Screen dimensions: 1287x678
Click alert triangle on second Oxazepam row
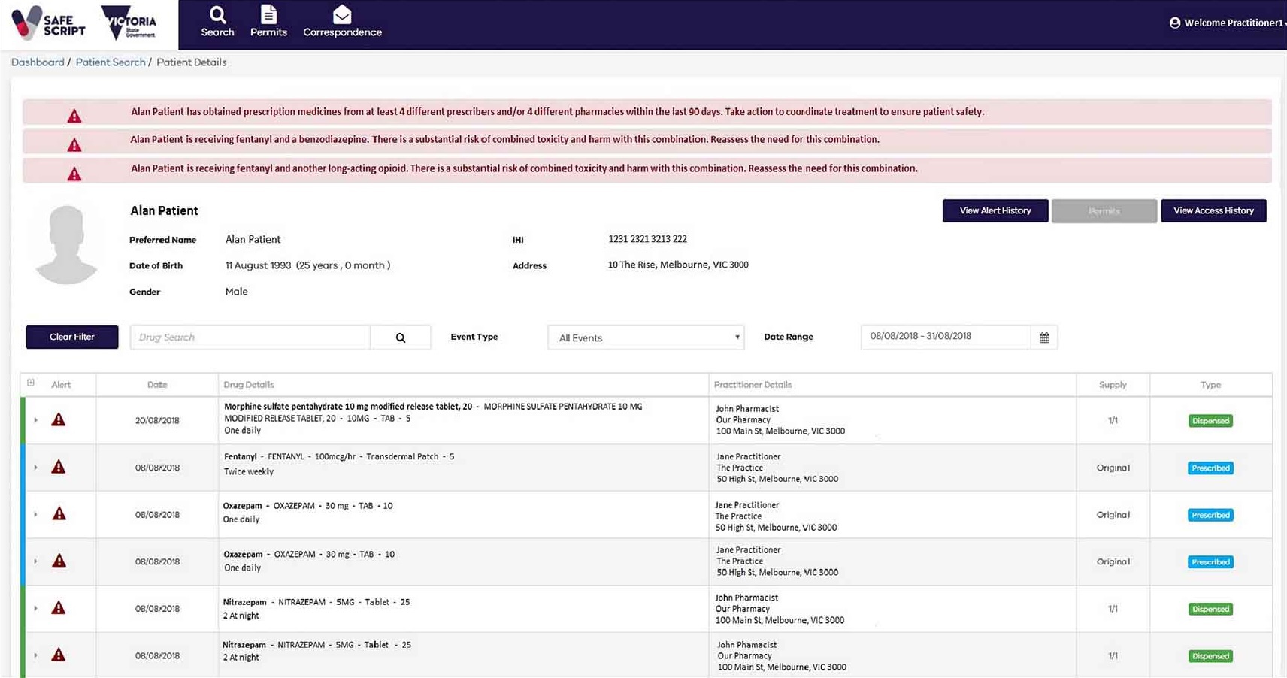click(x=59, y=561)
